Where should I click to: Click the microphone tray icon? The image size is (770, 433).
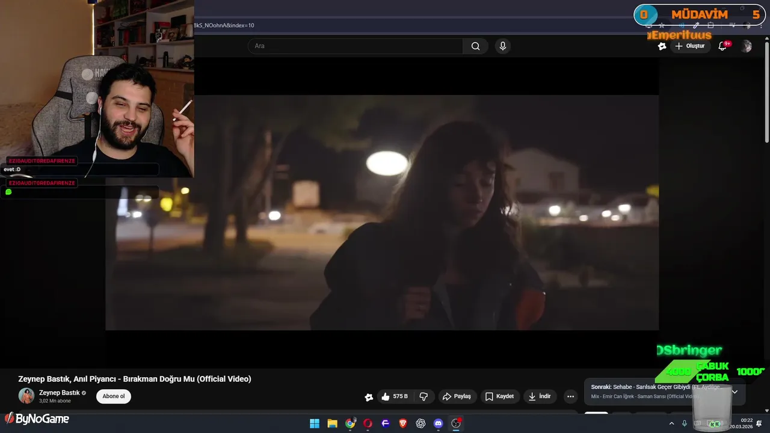pyautogui.click(x=685, y=423)
